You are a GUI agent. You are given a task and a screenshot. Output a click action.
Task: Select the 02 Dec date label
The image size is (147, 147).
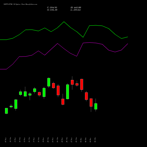[86, 140]
